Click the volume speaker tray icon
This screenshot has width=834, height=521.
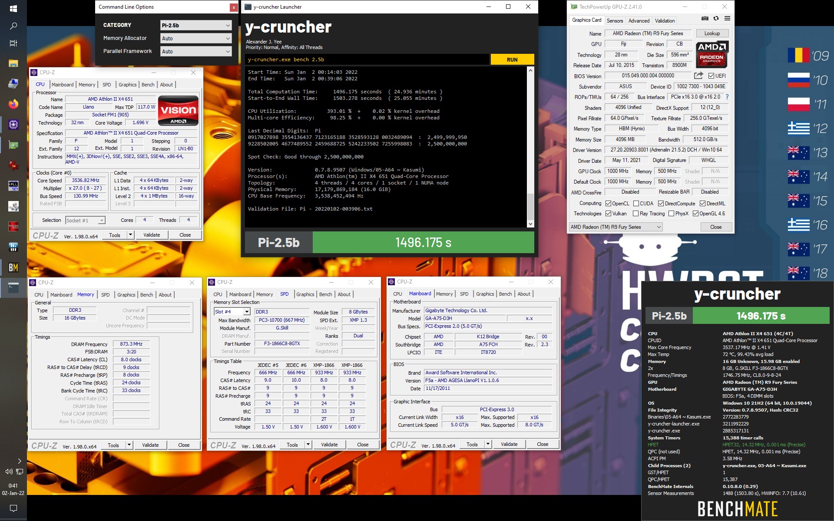click(x=8, y=472)
